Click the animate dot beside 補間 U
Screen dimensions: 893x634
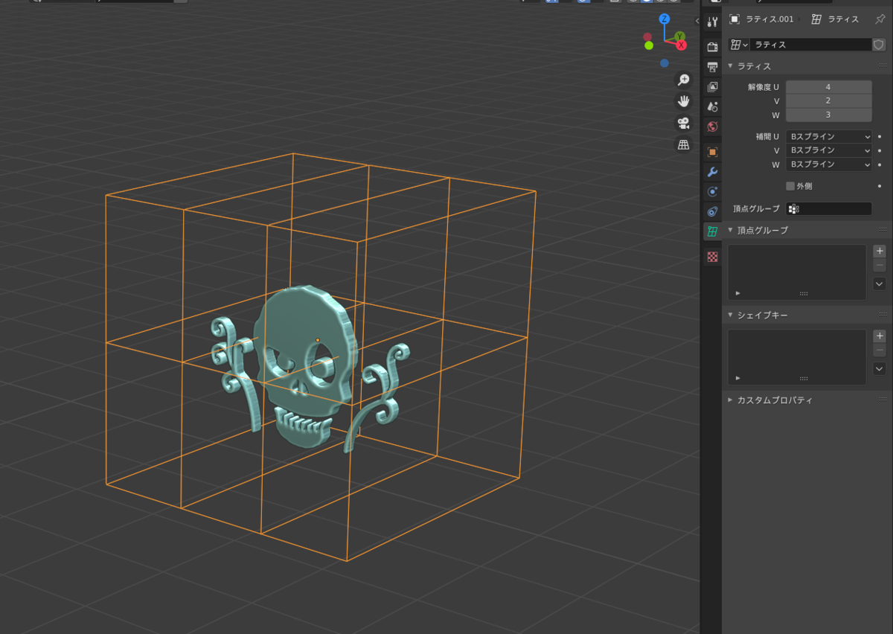(x=880, y=137)
